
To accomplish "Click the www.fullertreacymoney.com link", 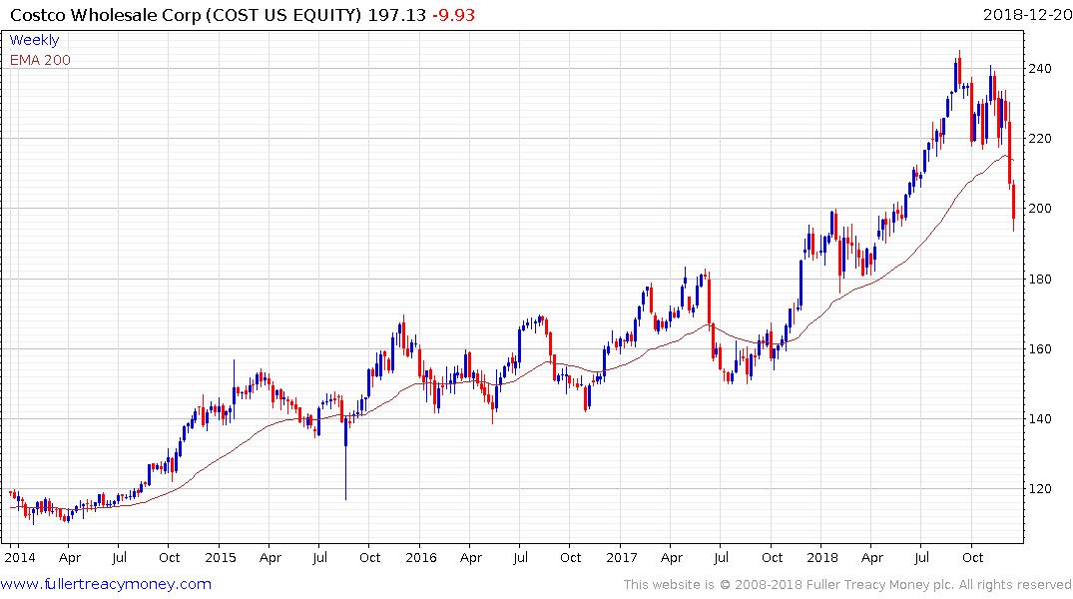I will pyautogui.click(x=106, y=584).
